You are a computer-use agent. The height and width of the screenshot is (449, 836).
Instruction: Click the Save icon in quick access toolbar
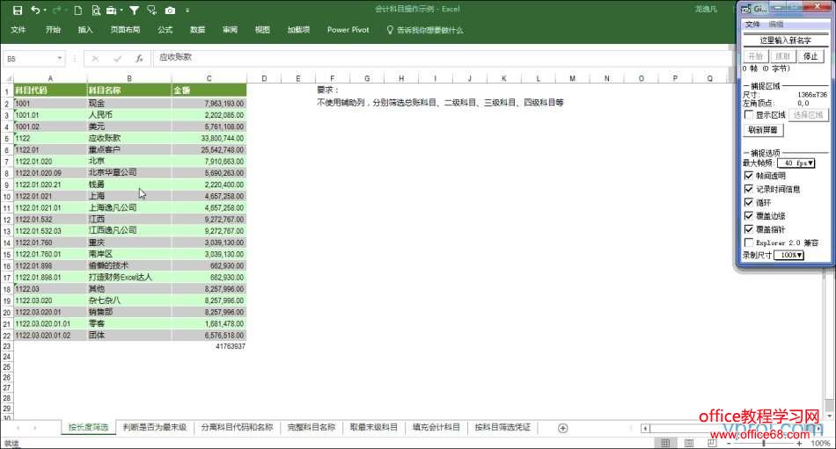18,11
